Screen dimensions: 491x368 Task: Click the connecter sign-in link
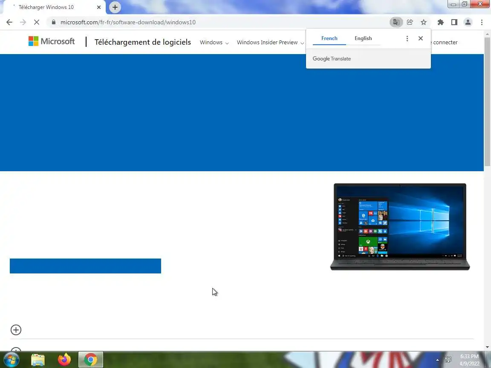pyautogui.click(x=445, y=43)
